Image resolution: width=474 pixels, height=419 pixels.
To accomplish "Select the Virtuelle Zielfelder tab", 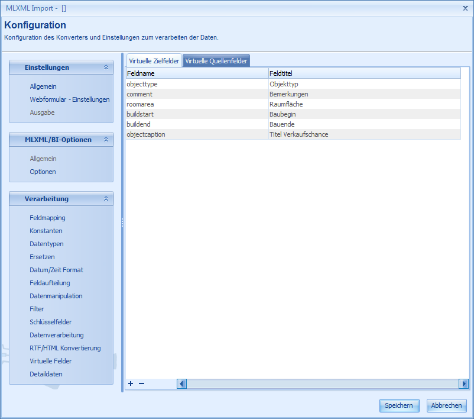I will (x=153, y=60).
